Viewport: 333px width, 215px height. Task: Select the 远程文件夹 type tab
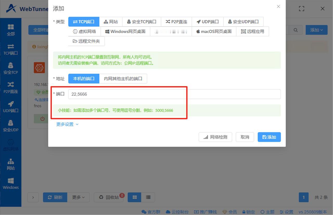(x=86, y=41)
